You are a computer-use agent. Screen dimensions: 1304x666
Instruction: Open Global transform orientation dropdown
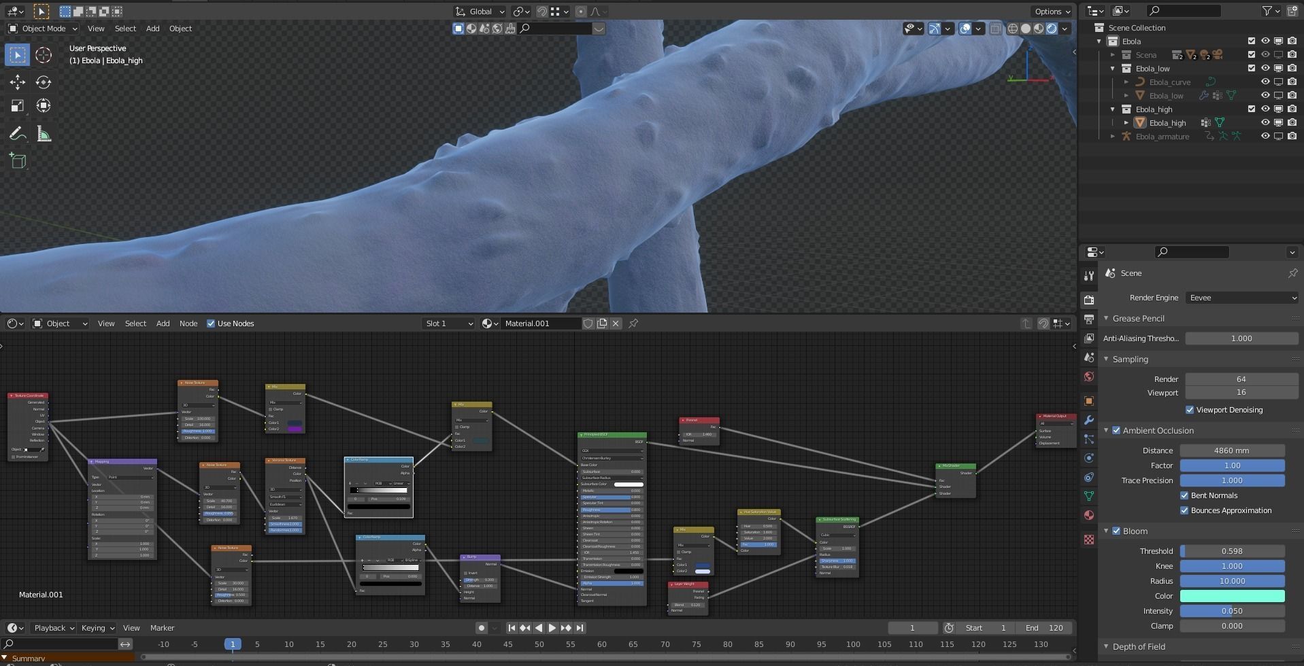[480, 12]
